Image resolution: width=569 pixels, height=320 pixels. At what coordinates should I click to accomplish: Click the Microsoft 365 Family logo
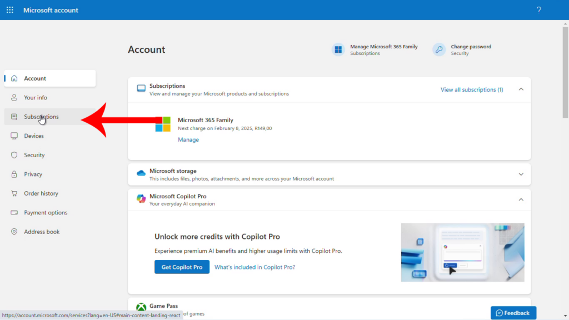coord(163,123)
